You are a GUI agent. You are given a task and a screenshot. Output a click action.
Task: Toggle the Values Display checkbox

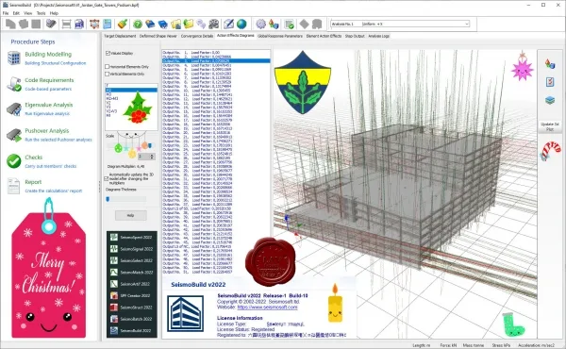pos(108,53)
